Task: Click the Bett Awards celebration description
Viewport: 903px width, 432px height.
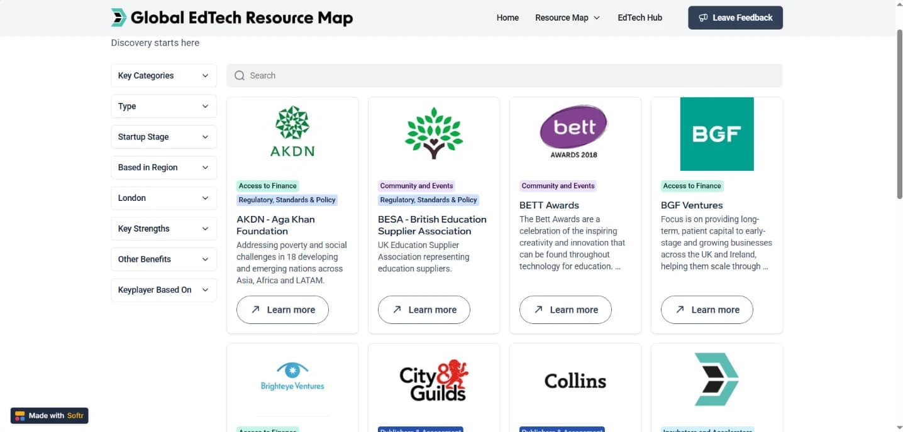Action: (x=572, y=242)
